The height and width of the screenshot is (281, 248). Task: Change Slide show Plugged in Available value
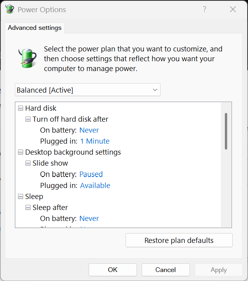[x=95, y=185]
